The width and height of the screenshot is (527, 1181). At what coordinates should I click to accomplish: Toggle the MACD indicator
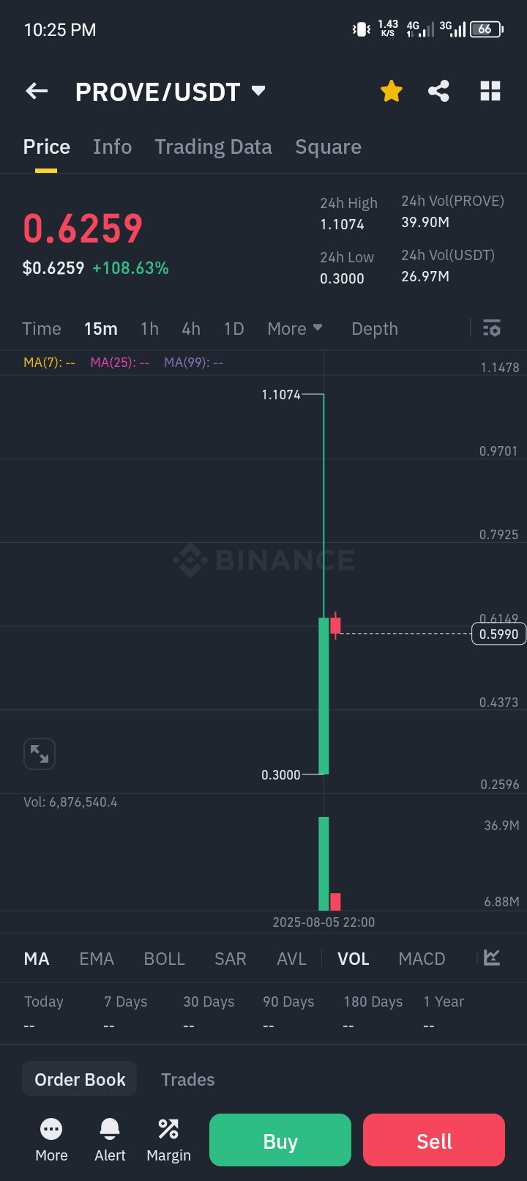422,959
